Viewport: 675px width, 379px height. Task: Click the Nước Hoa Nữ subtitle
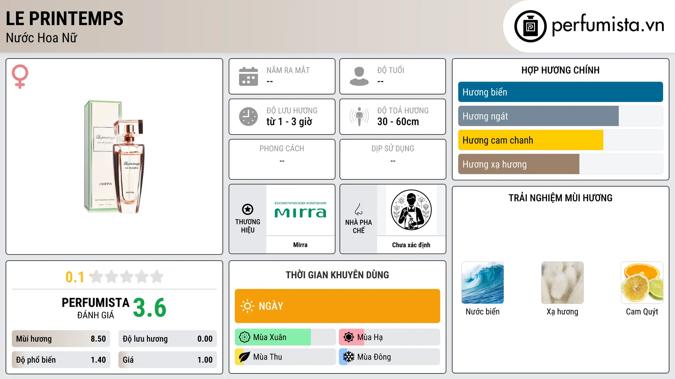click(42, 38)
